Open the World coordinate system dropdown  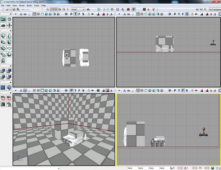[78, 10]
